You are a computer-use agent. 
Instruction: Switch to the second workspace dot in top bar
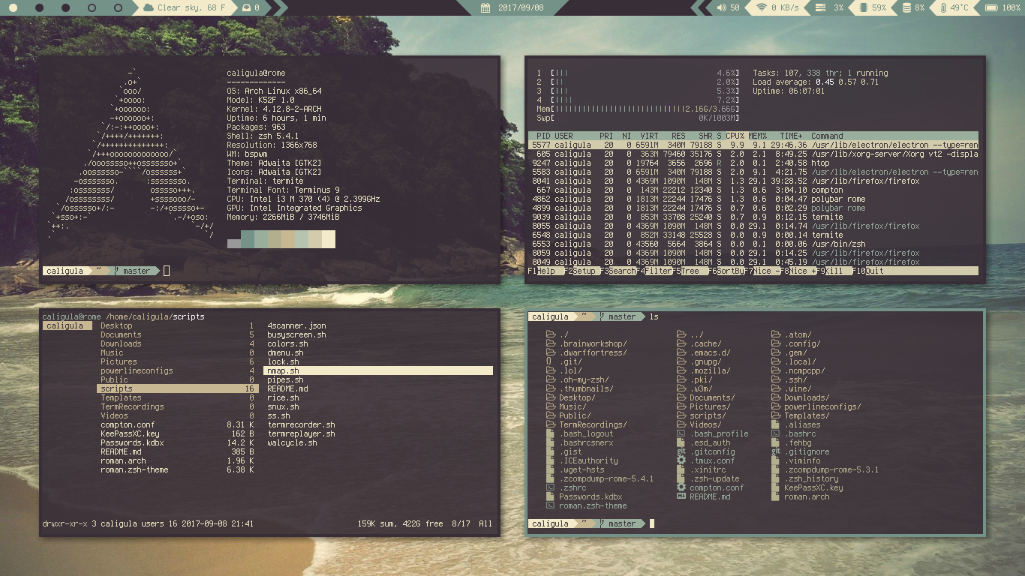tap(39, 7)
